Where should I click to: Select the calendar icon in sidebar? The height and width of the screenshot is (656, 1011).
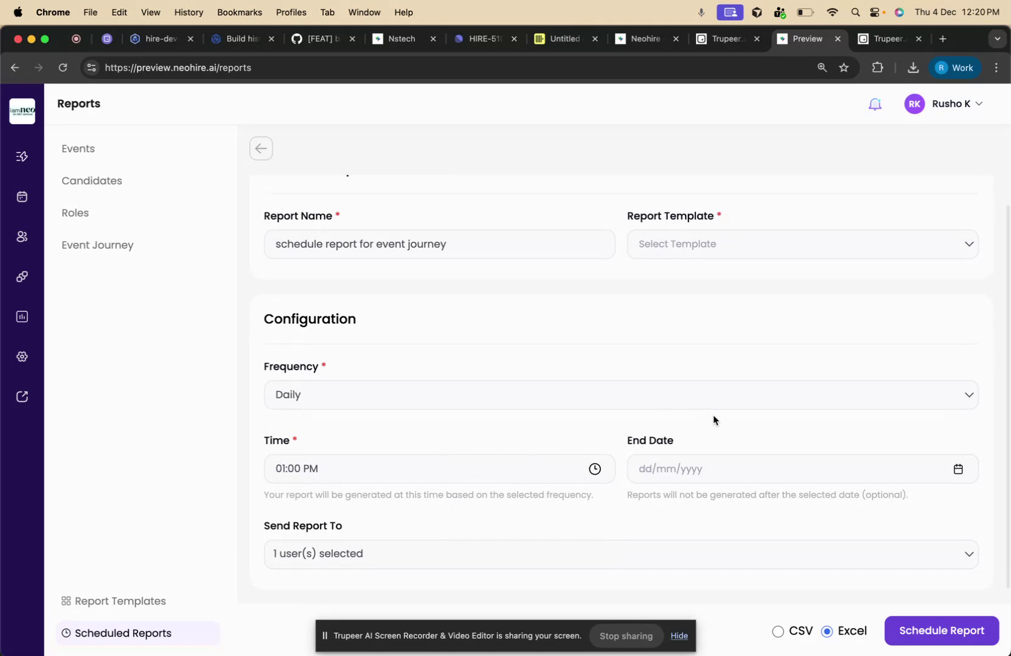22,196
